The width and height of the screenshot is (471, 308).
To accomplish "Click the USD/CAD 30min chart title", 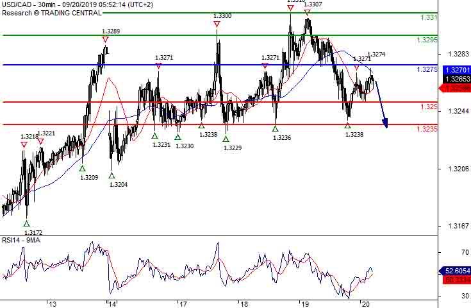I will point(78,4).
